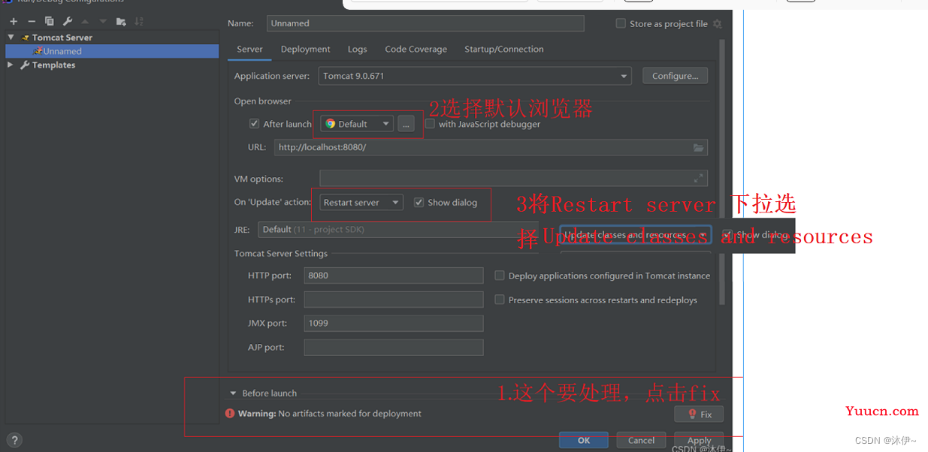This screenshot has width=928, height=452.
Task: Click the HTTPs port field
Action: click(394, 300)
